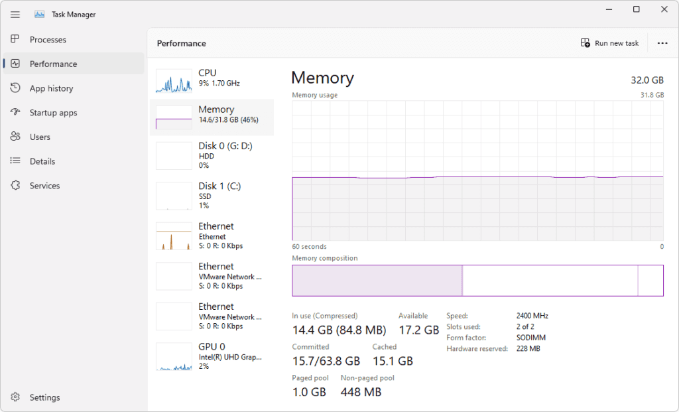Open the Processes page icon
This screenshot has height=412, width=679.
click(x=15, y=39)
